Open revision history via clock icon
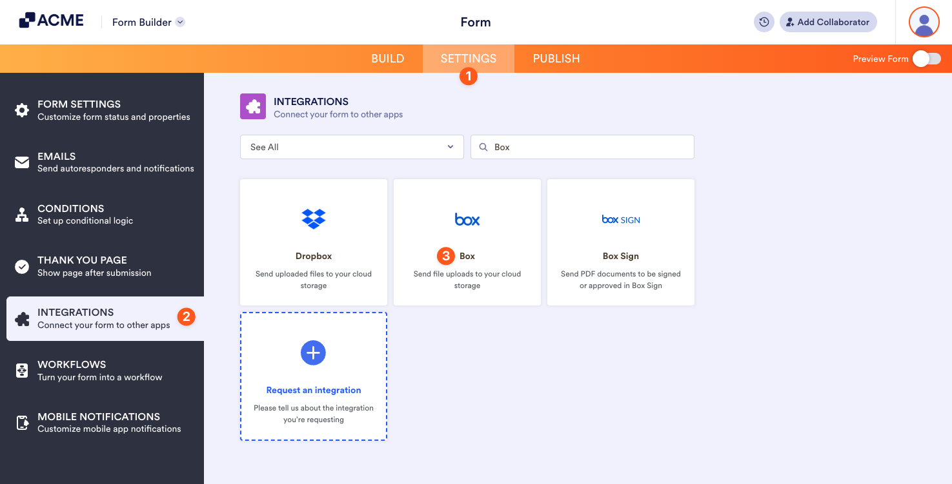Viewport: 952px width, 484px height. 764,22
